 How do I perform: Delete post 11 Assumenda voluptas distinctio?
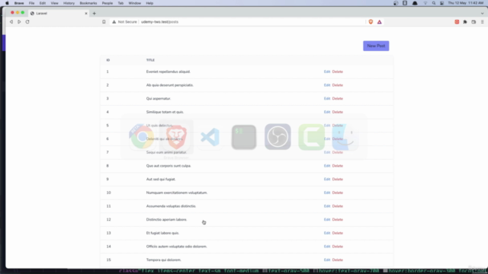[x=337, y=206]
